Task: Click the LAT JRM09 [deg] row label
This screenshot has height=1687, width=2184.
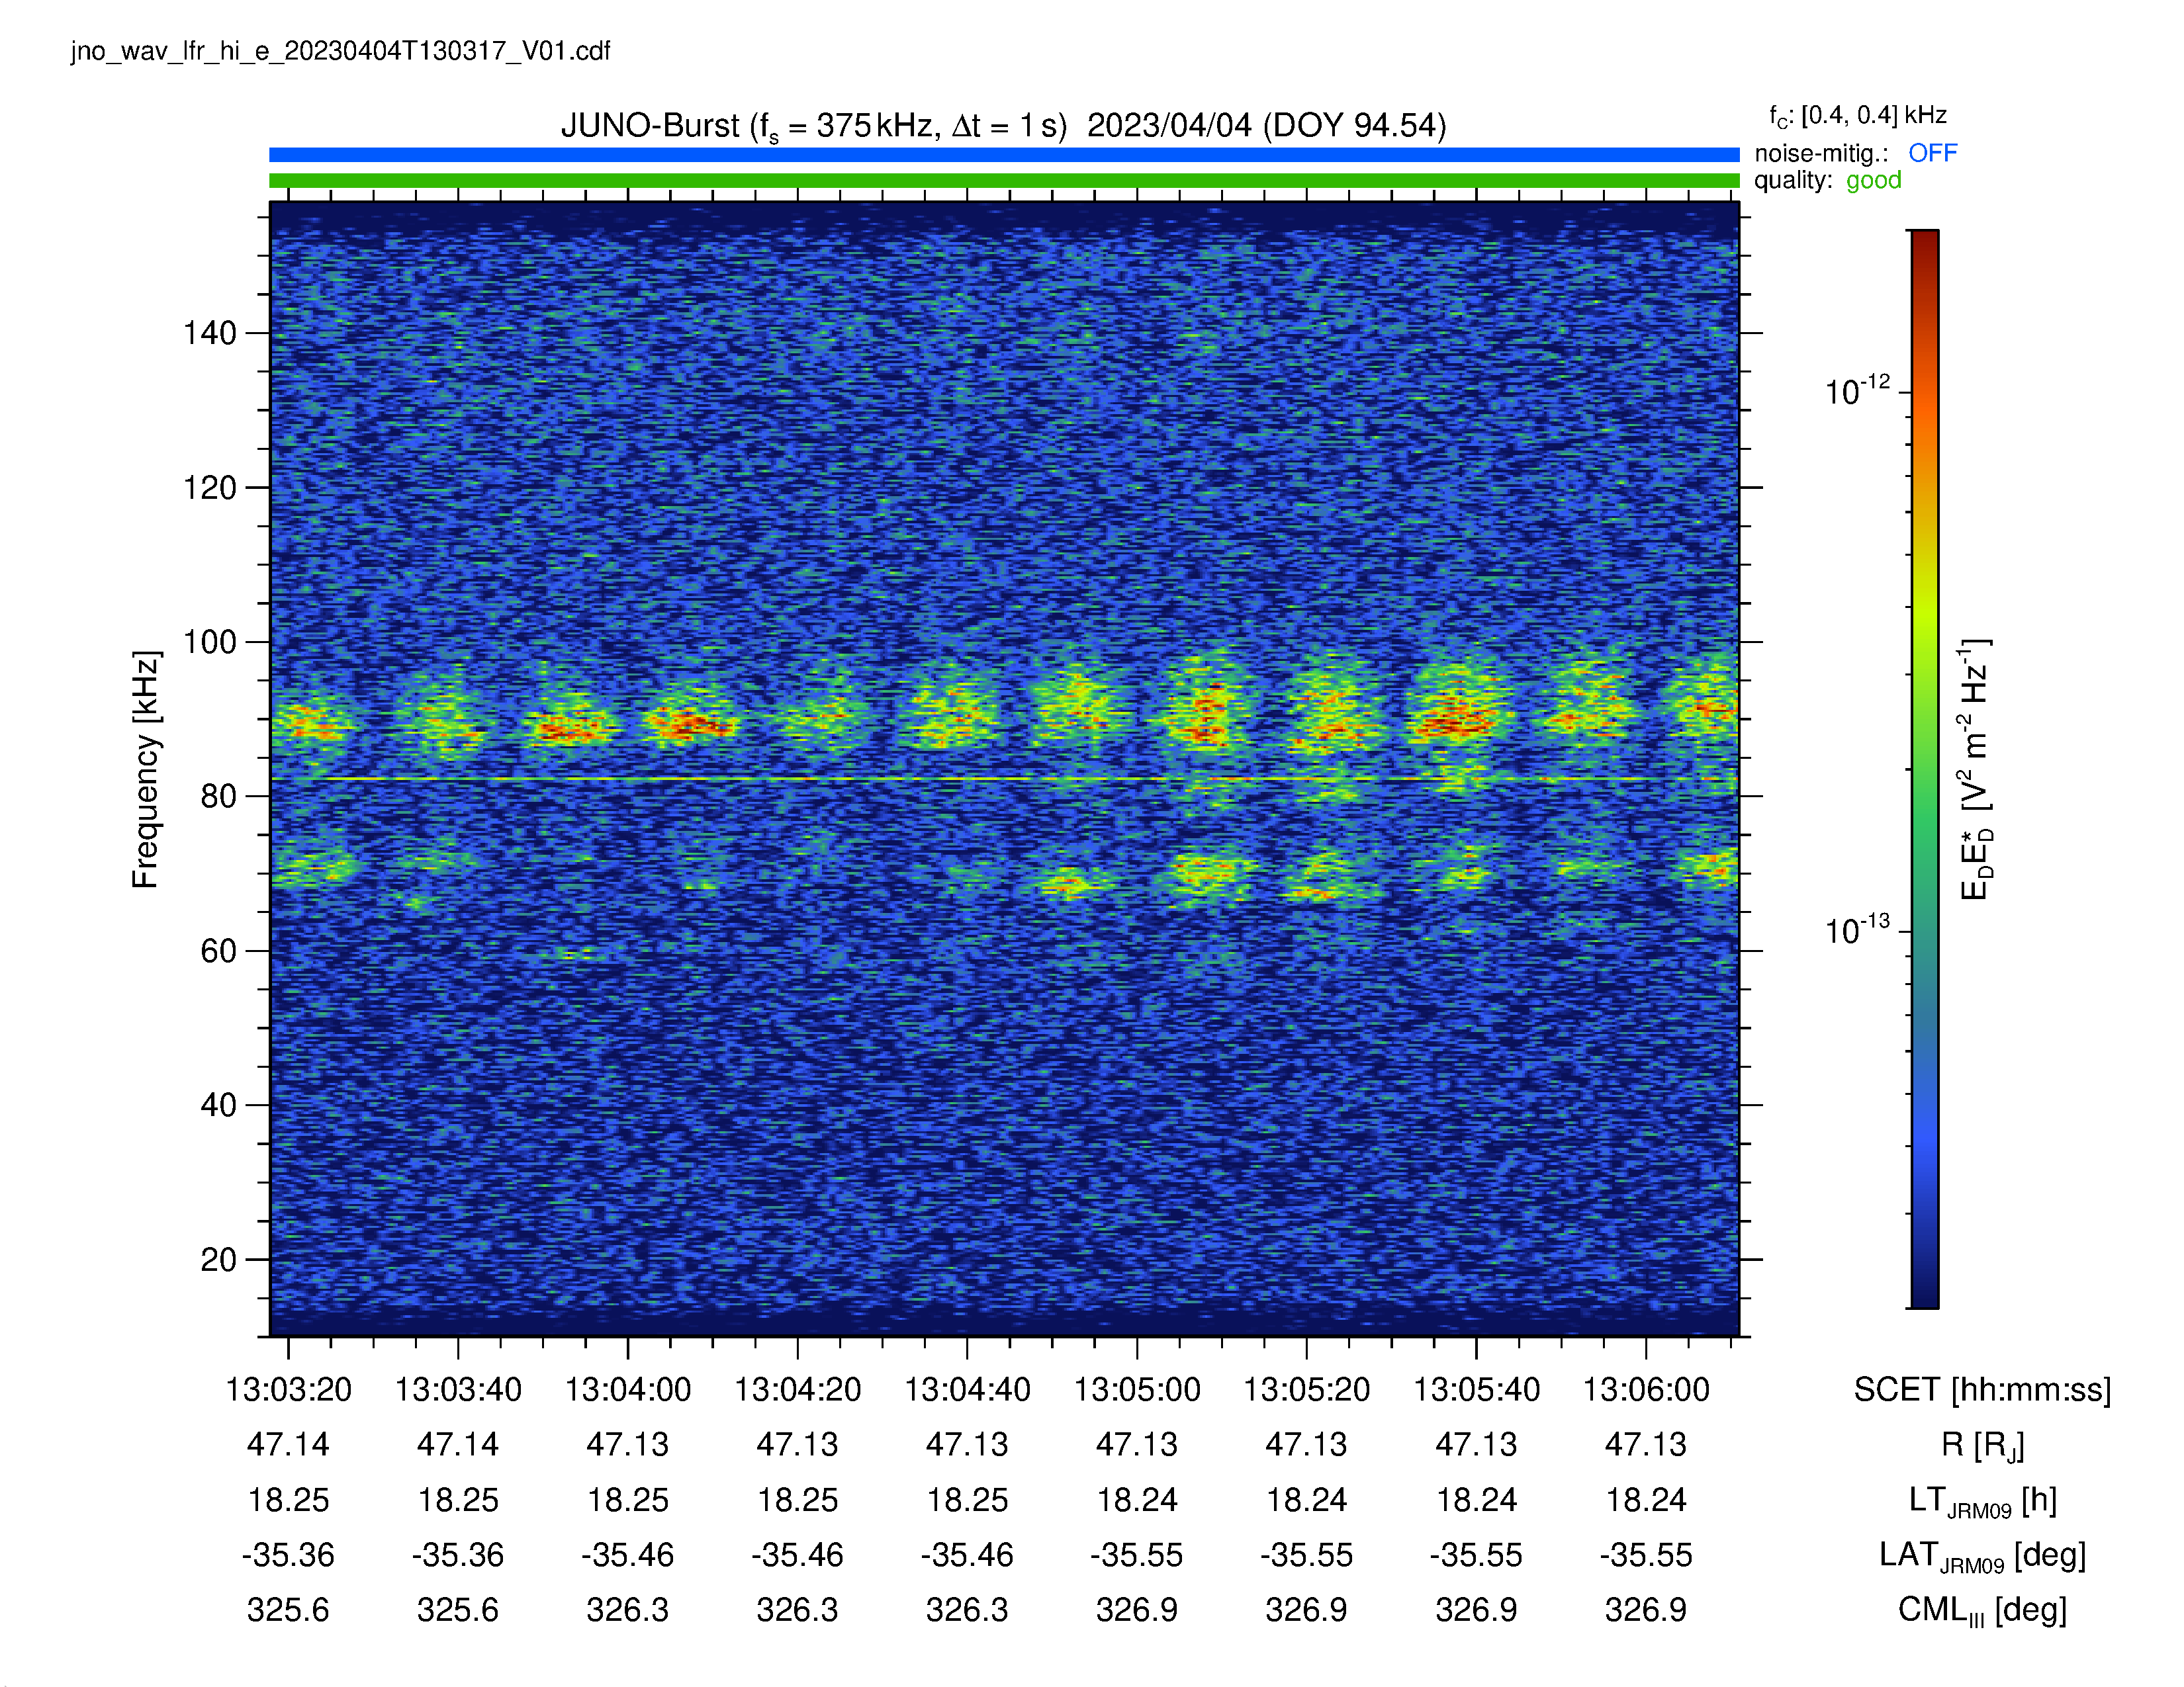Action: tap(1982, 1556)
